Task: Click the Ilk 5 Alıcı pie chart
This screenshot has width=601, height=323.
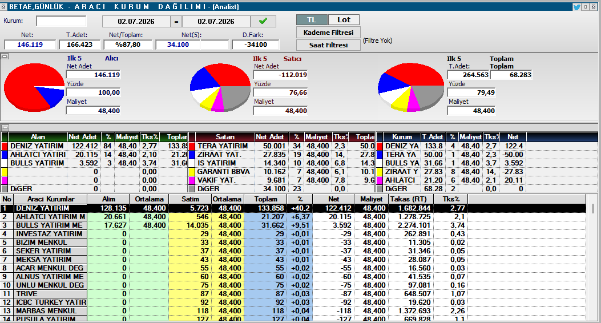Action: (x=34, y=87)
